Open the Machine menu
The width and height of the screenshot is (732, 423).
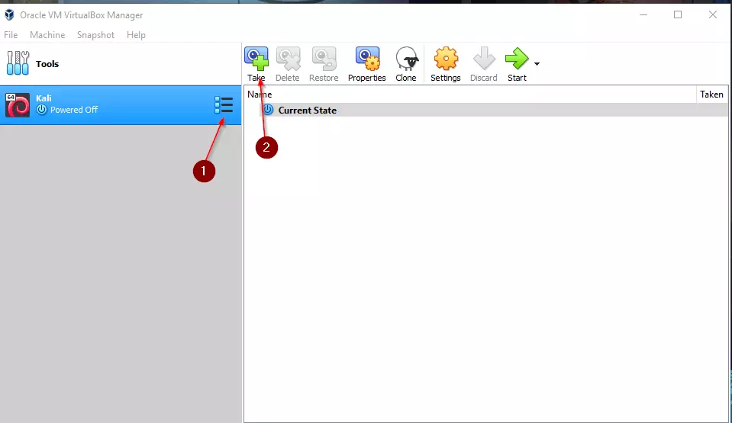pyautogui.click(x=47, y=35)
